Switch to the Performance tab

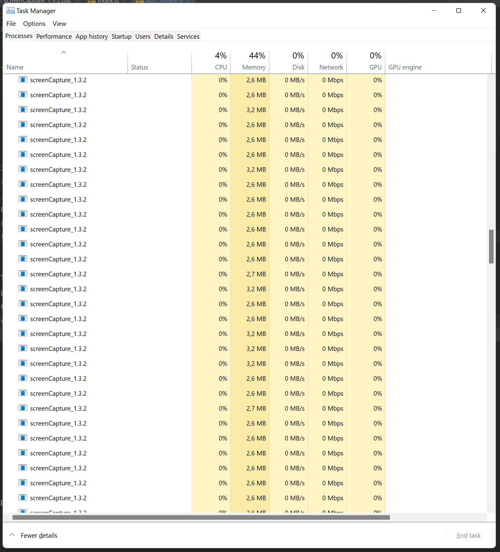coord(54,36)
